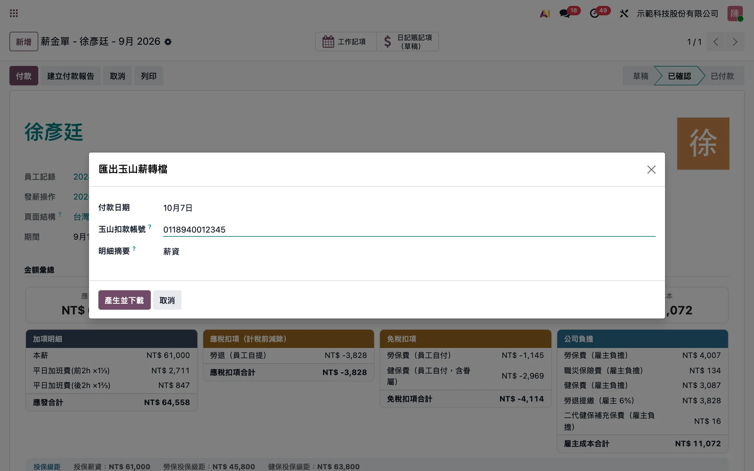Click the 應發合計 NT$ 64,558 total row
Image resolution: width=754 pixels, height=471 pixels.
[112, 402]
